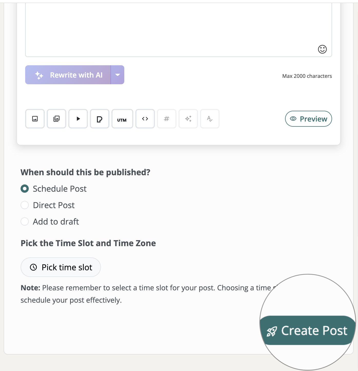Expand the Rewrite with AI dropdown arrow
Viewport: 358px width, 371px height.
118,75
